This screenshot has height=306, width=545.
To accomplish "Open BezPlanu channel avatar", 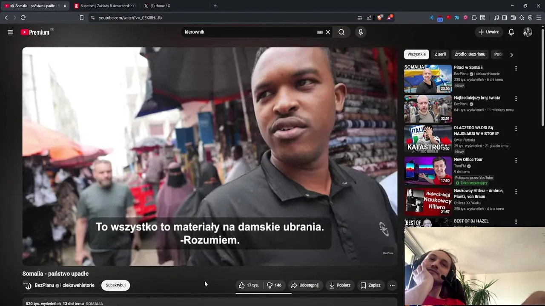I will 27,286.
